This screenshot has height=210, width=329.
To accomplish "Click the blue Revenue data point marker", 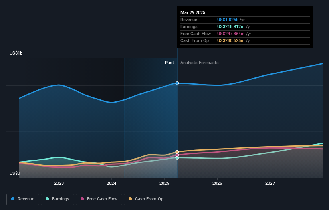I will 177,83.
